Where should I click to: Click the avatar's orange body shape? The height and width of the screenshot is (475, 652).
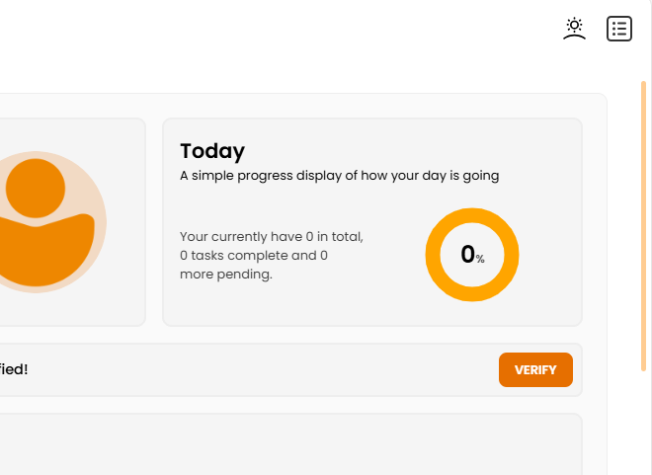point(43,250)
